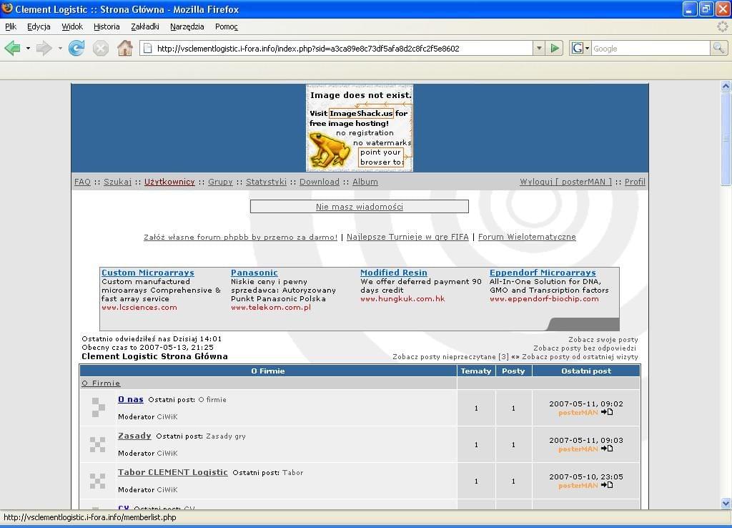Screen dimensions: 732x528
Task: Open the Użytkownicy member list link
Action: (169, 182)
